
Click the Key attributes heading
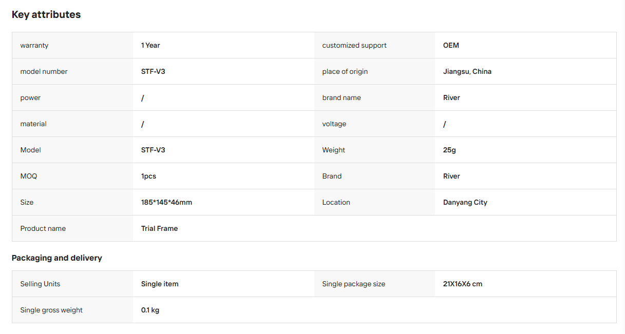46,14
